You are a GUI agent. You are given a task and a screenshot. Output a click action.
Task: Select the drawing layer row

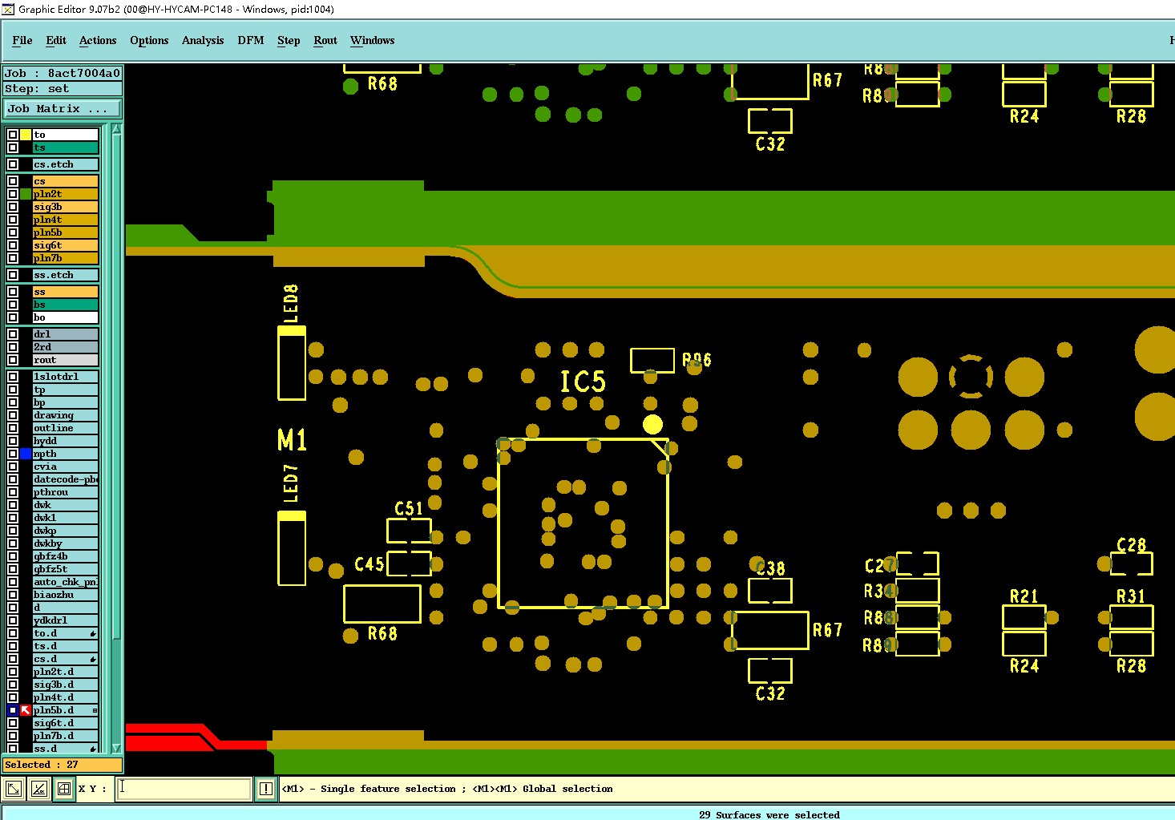pos(66,415)
